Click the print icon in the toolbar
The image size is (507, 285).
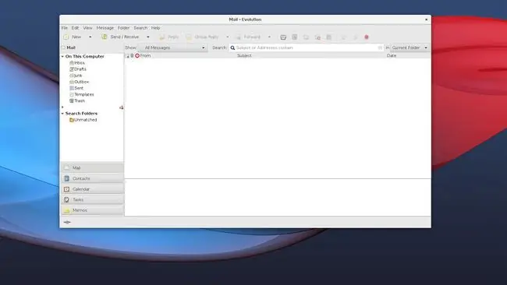pyautogui.click(x=283, y=37)
